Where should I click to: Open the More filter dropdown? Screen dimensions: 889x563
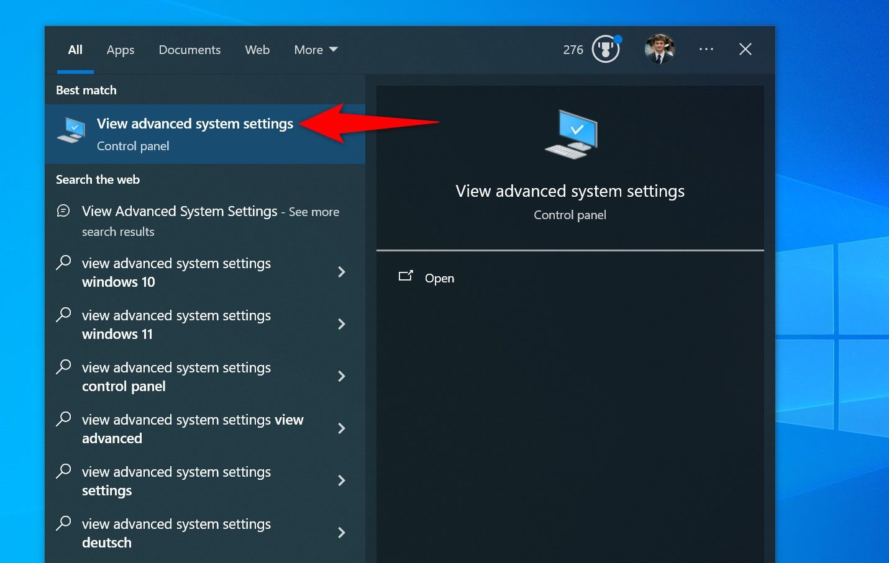click(316, 50)
